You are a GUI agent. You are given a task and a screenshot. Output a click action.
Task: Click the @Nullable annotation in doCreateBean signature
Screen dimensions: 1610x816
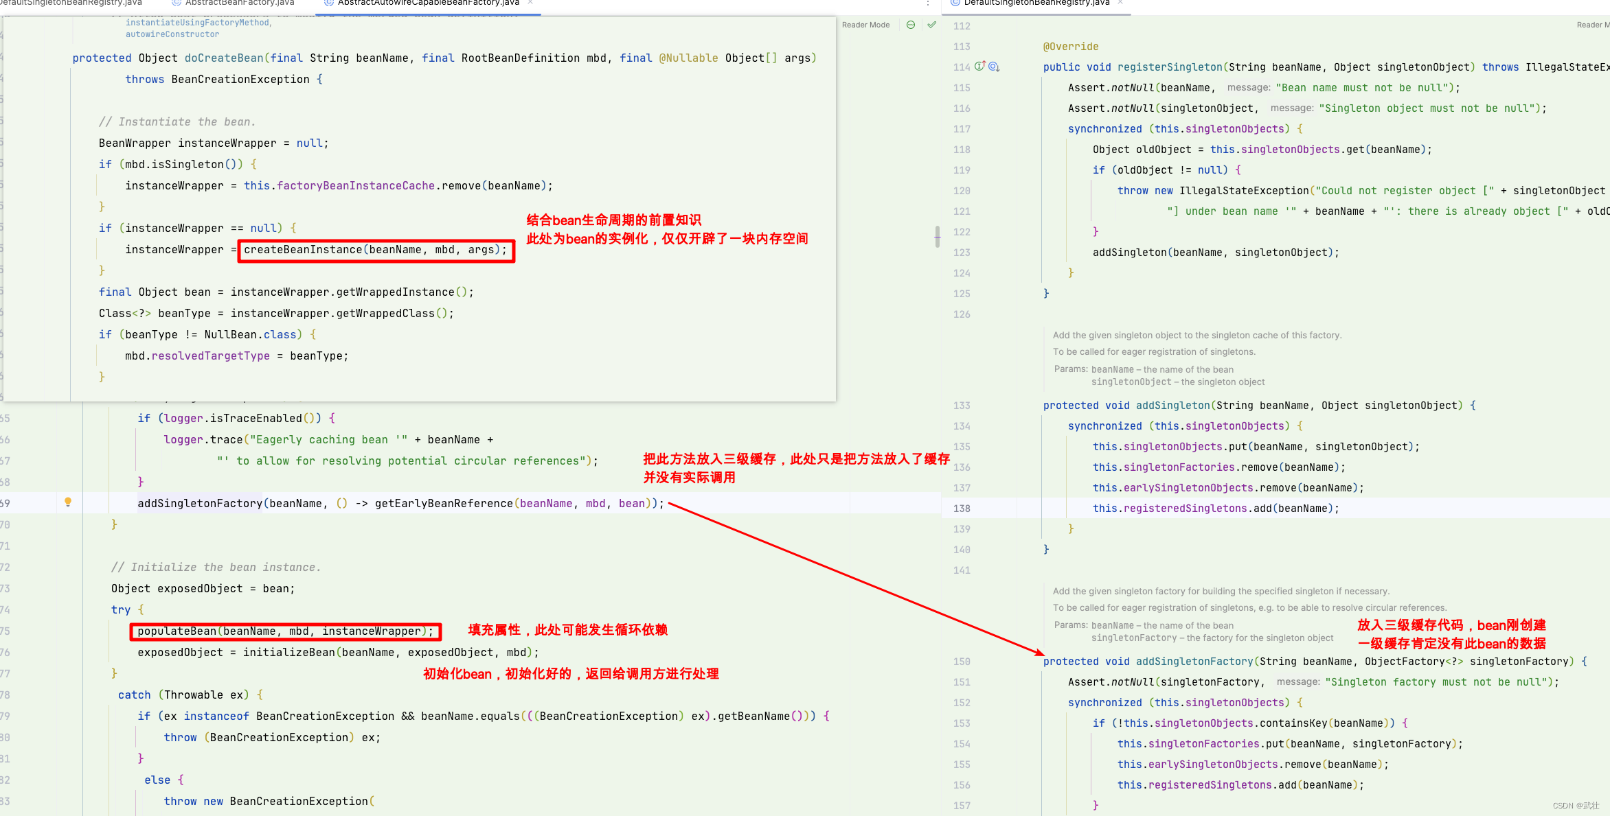[688, 58]
